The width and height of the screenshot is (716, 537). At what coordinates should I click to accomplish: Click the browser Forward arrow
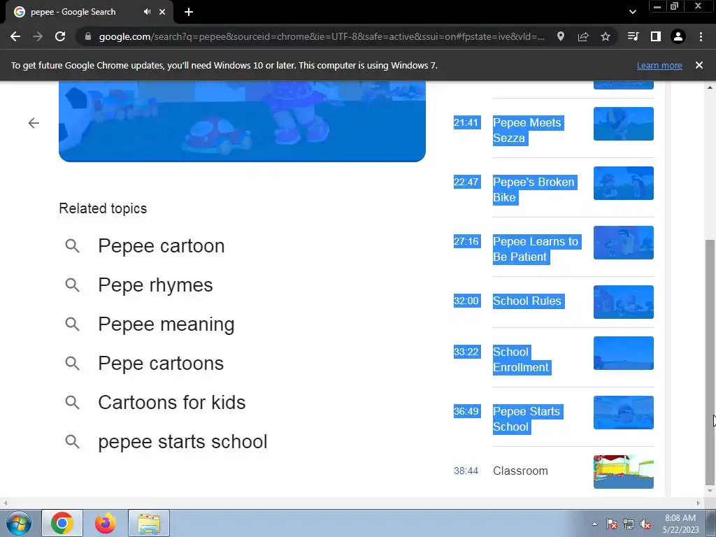[x=38, y=36]
